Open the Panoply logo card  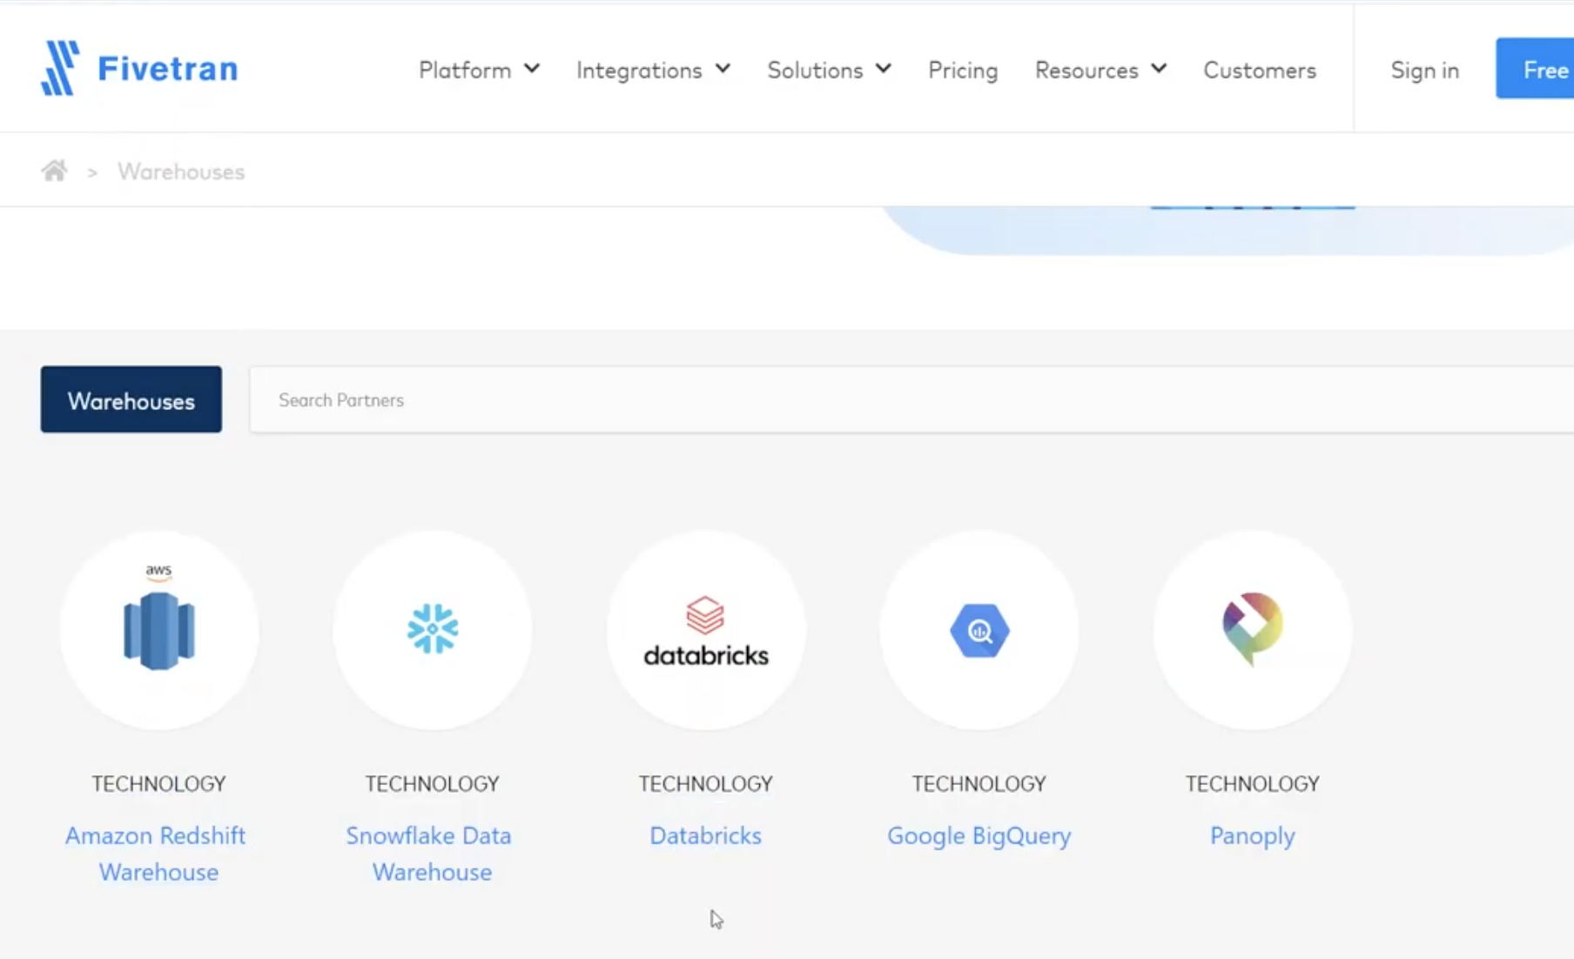pyautogui.click(x=1253, y=630)
